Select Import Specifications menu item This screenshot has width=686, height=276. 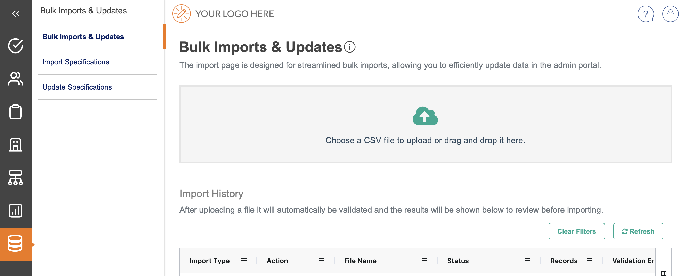pos(76,62)
